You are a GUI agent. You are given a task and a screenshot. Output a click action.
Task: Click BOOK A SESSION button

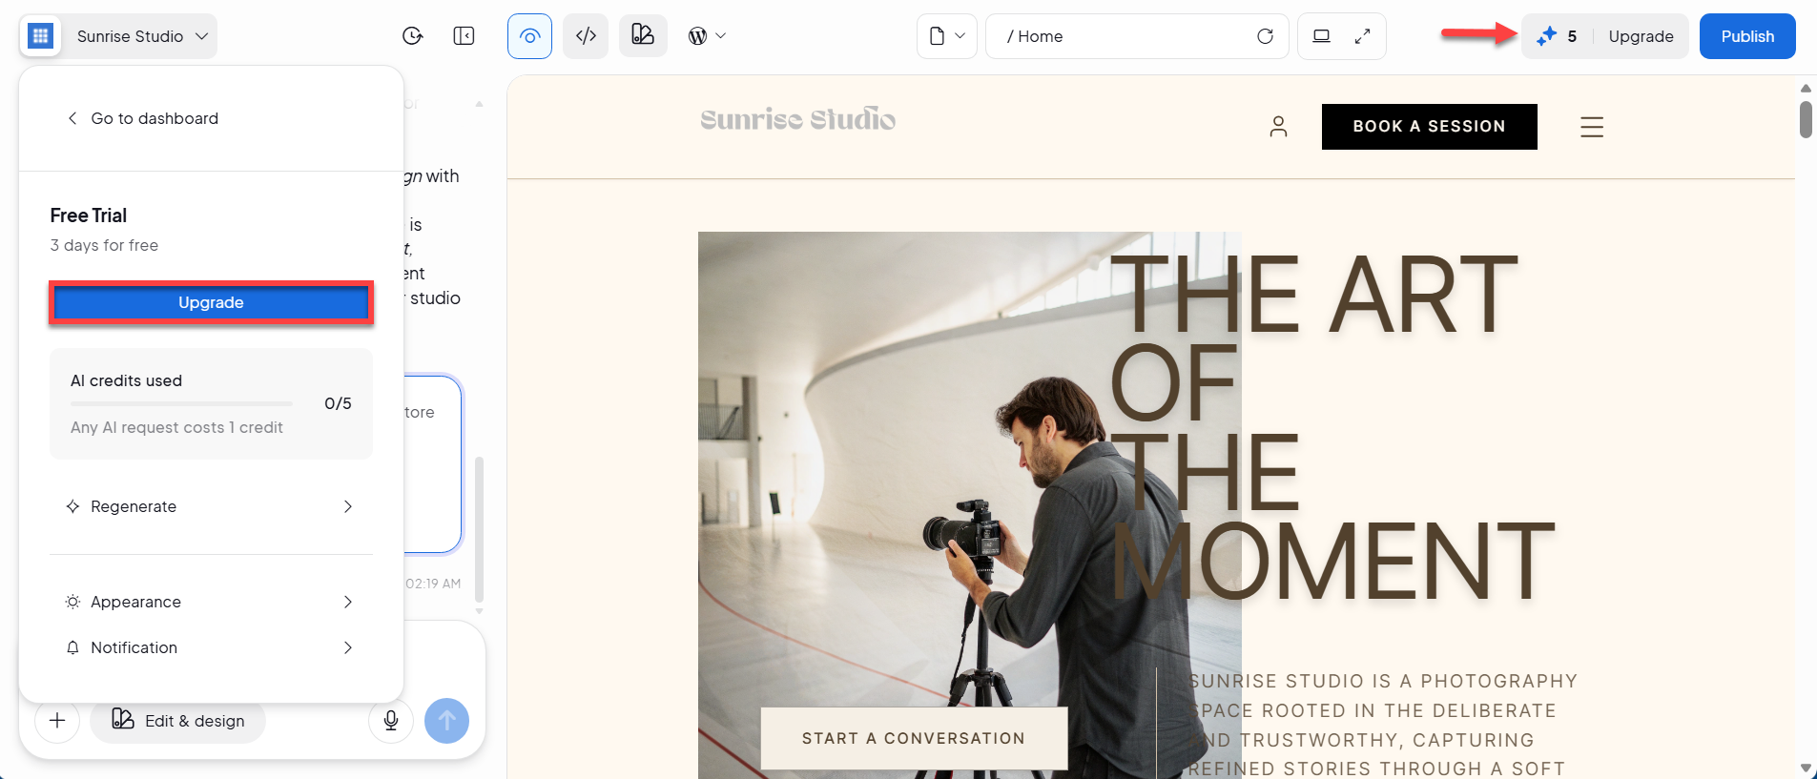click(x=1429, y=127)
